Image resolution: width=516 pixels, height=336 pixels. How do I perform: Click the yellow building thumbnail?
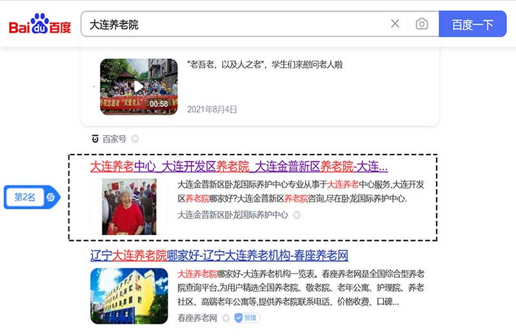[x=129, y=295]
